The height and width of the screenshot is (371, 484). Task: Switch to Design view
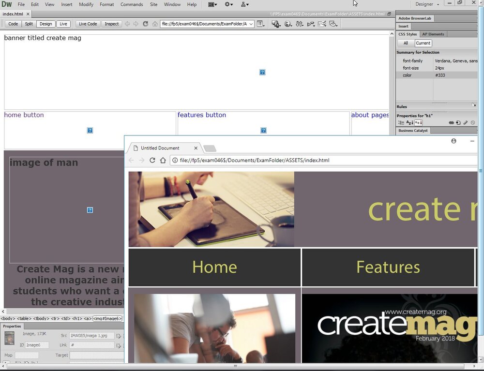45,24
